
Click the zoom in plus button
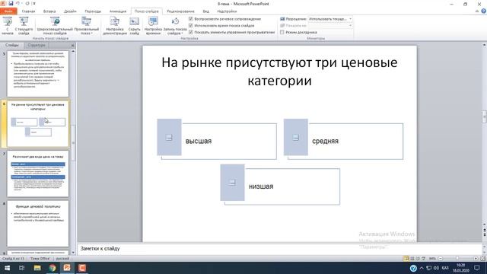point(476,259)
